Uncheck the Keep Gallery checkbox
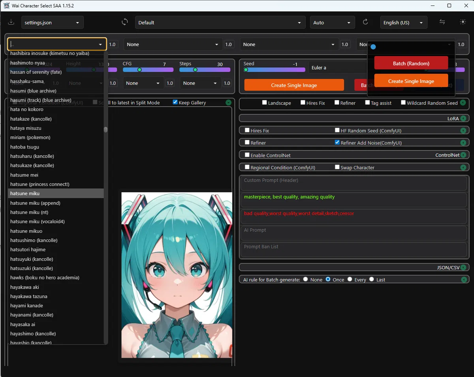 pos(175,102)
